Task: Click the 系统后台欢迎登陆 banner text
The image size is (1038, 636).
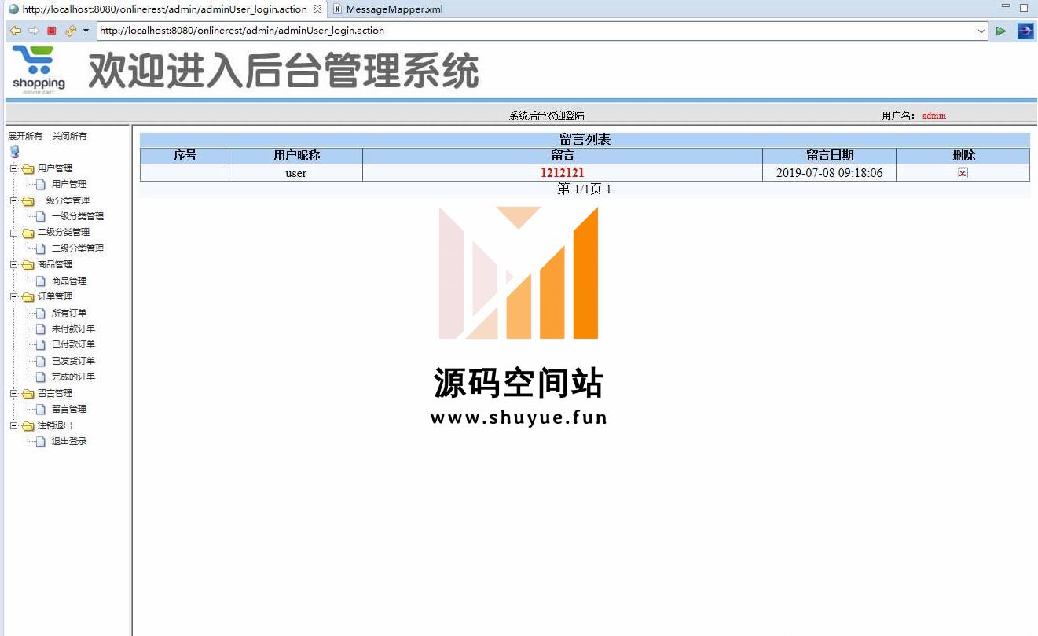Action: pos(547,116)
